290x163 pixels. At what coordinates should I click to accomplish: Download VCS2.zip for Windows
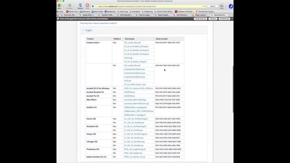(128, 81)
